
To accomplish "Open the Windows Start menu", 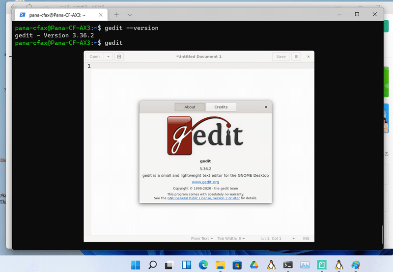I will click(136, 265).
